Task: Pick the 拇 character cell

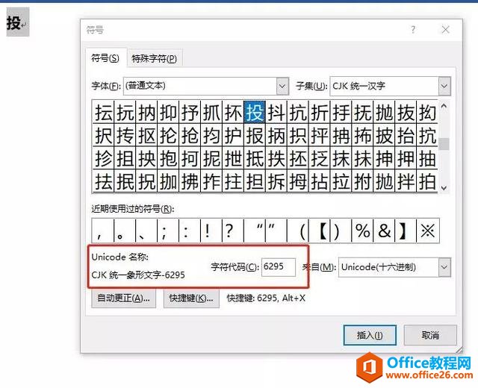Action: click(x=298, y=182)
